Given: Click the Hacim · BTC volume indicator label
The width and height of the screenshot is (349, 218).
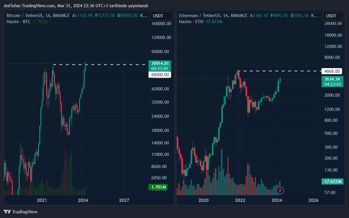Looking at the screenshot, I should tap(18, 22).
